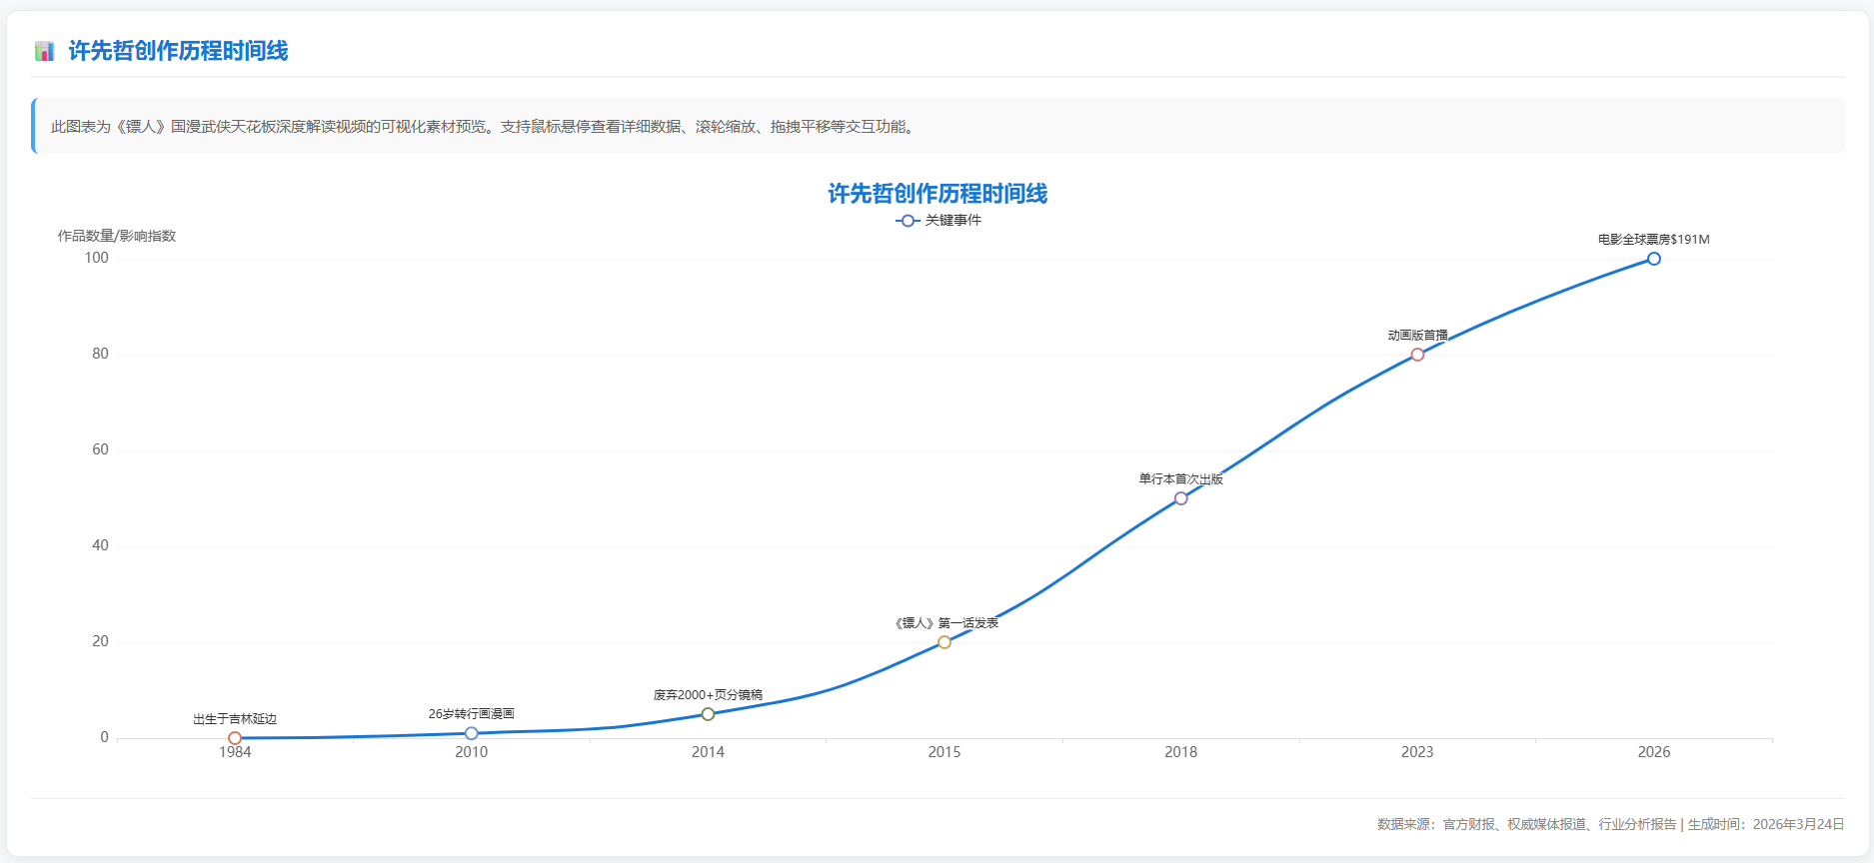Click the 2018 x-axis label
The height and width of the screenshot is (863, 1874).
click(1180, 752)
